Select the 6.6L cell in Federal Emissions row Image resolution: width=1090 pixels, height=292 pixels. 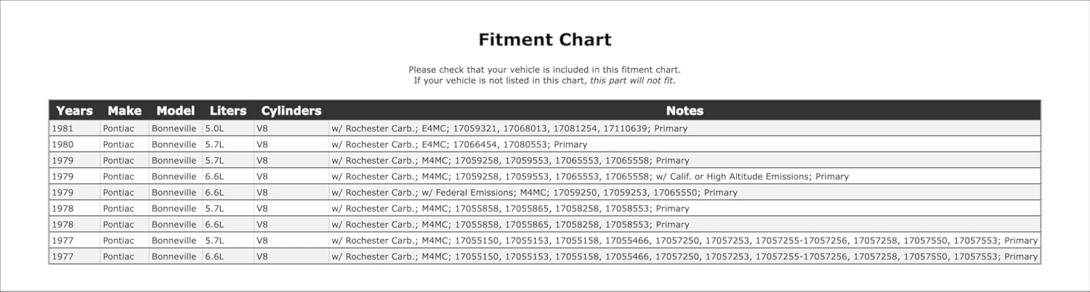[214, 193]
